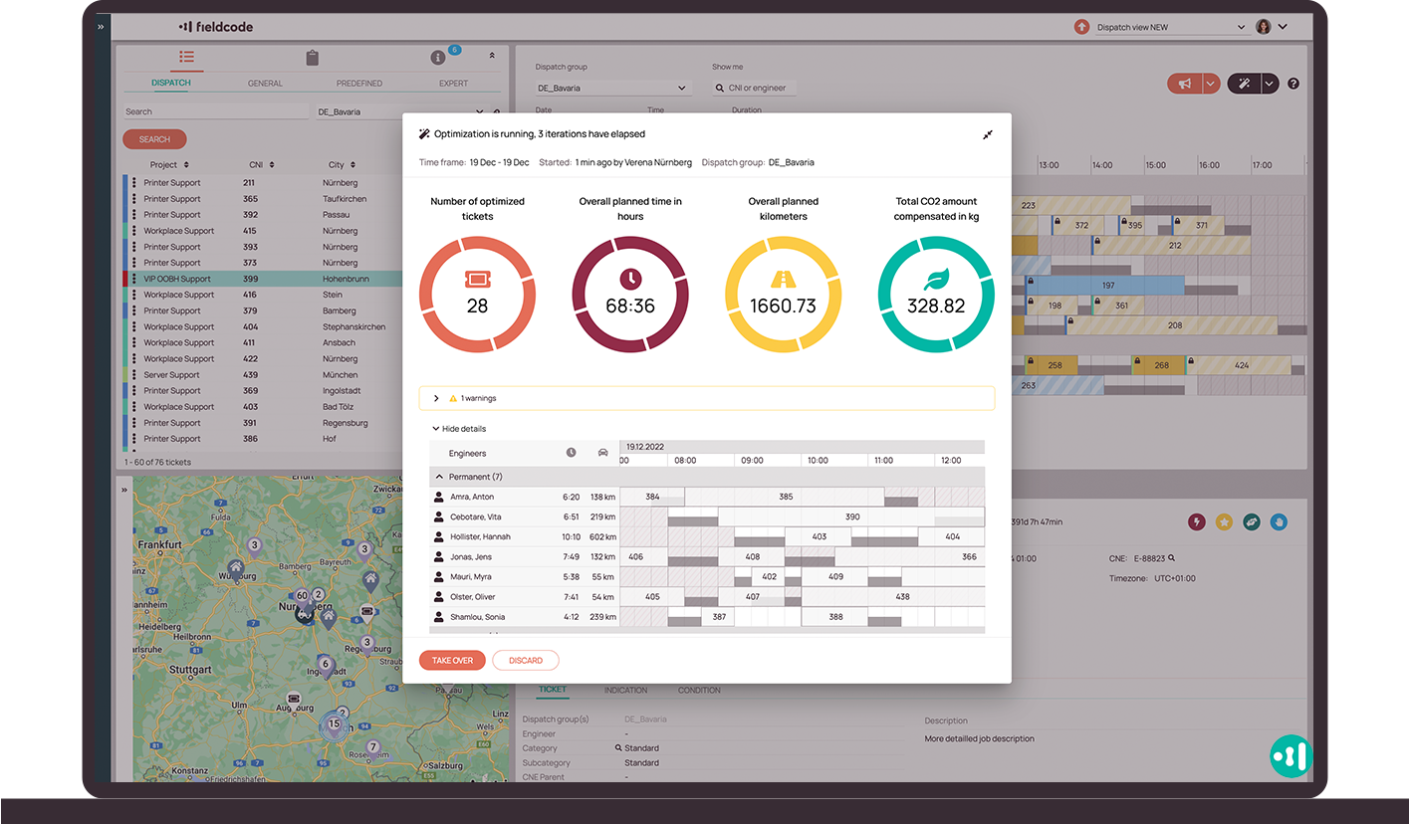Viewport: 1410px width, 824px height.
Task: Open help via the question mark icon
Action: coord(1292,84)
